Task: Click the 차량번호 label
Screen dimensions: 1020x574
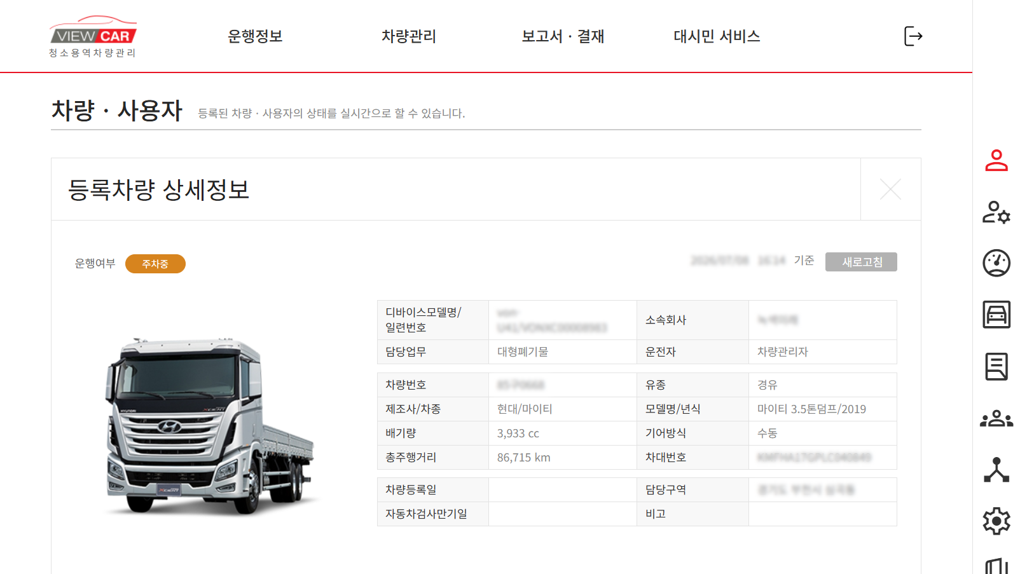Action: (x=406, y=385)
